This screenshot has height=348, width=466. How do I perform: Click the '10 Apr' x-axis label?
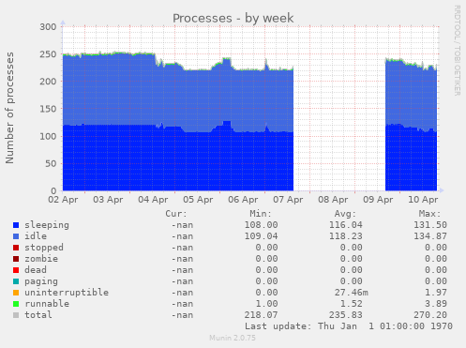(423, 200)
